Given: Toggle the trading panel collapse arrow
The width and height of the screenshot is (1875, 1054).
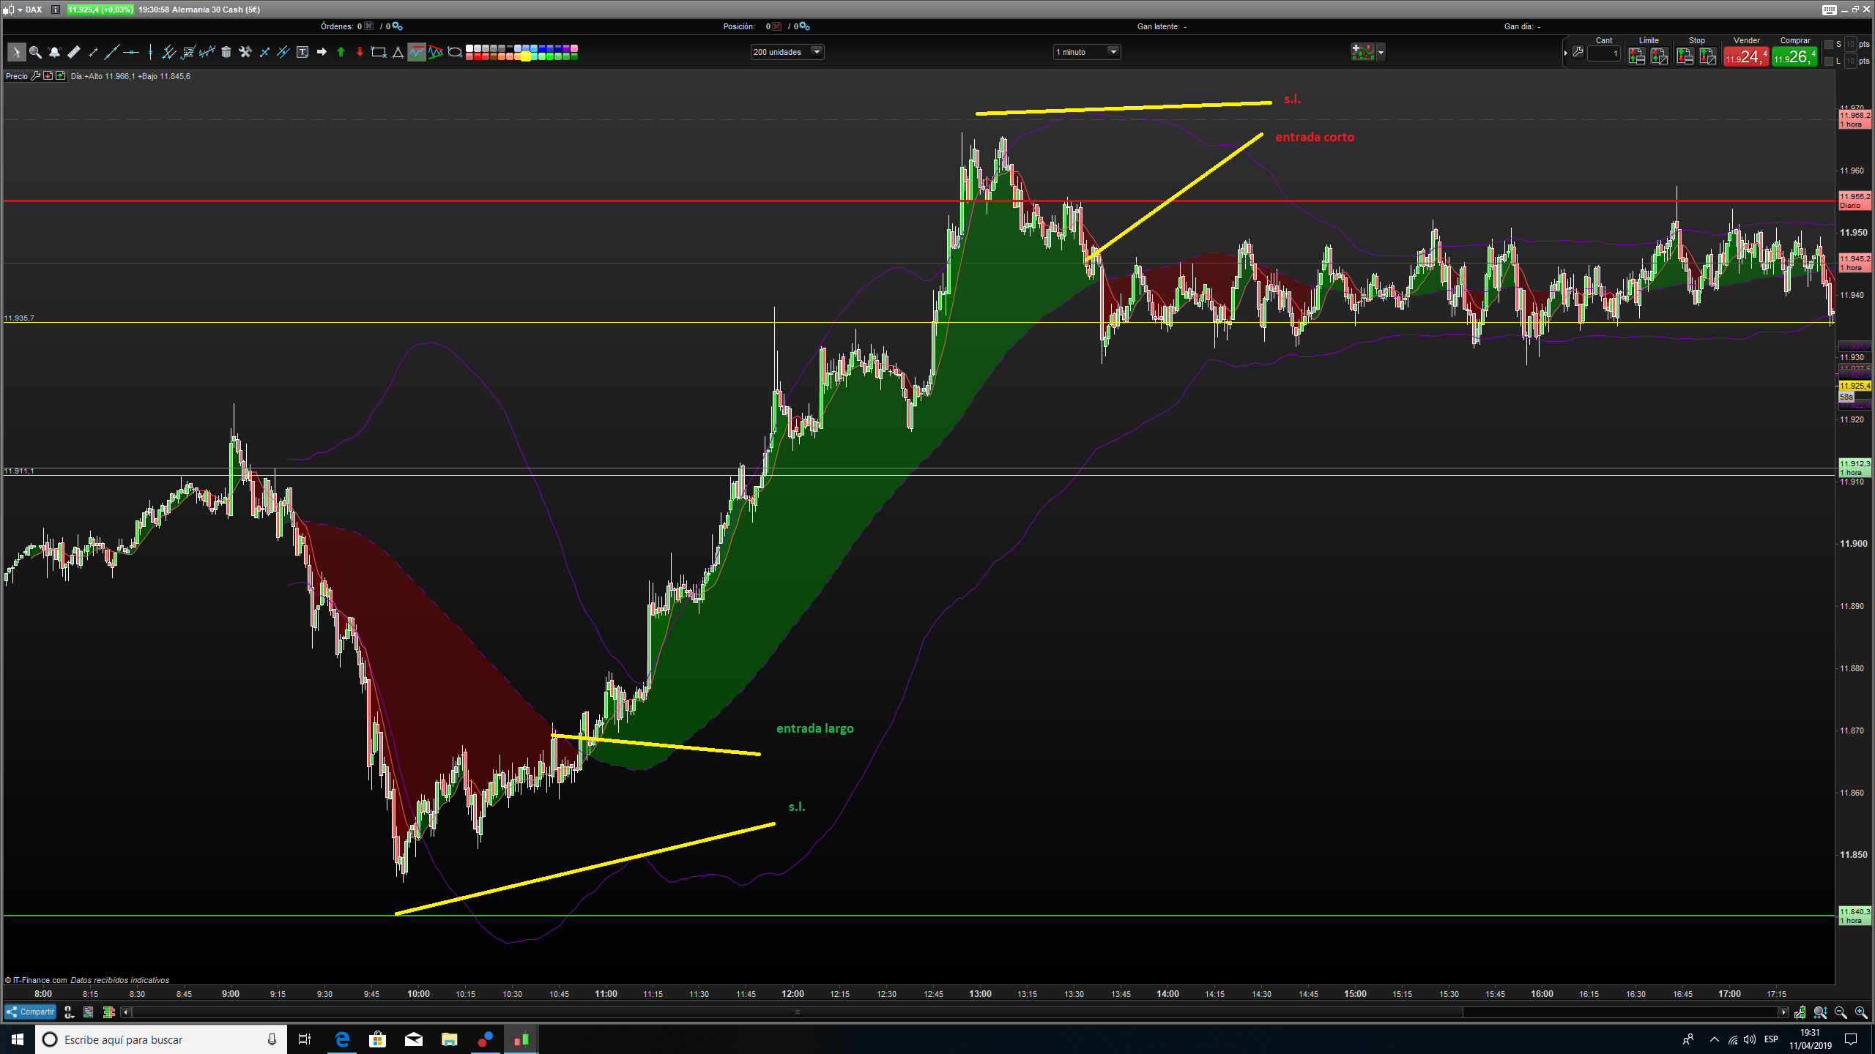Looking at the screenshot, I should coord(1566,53).
